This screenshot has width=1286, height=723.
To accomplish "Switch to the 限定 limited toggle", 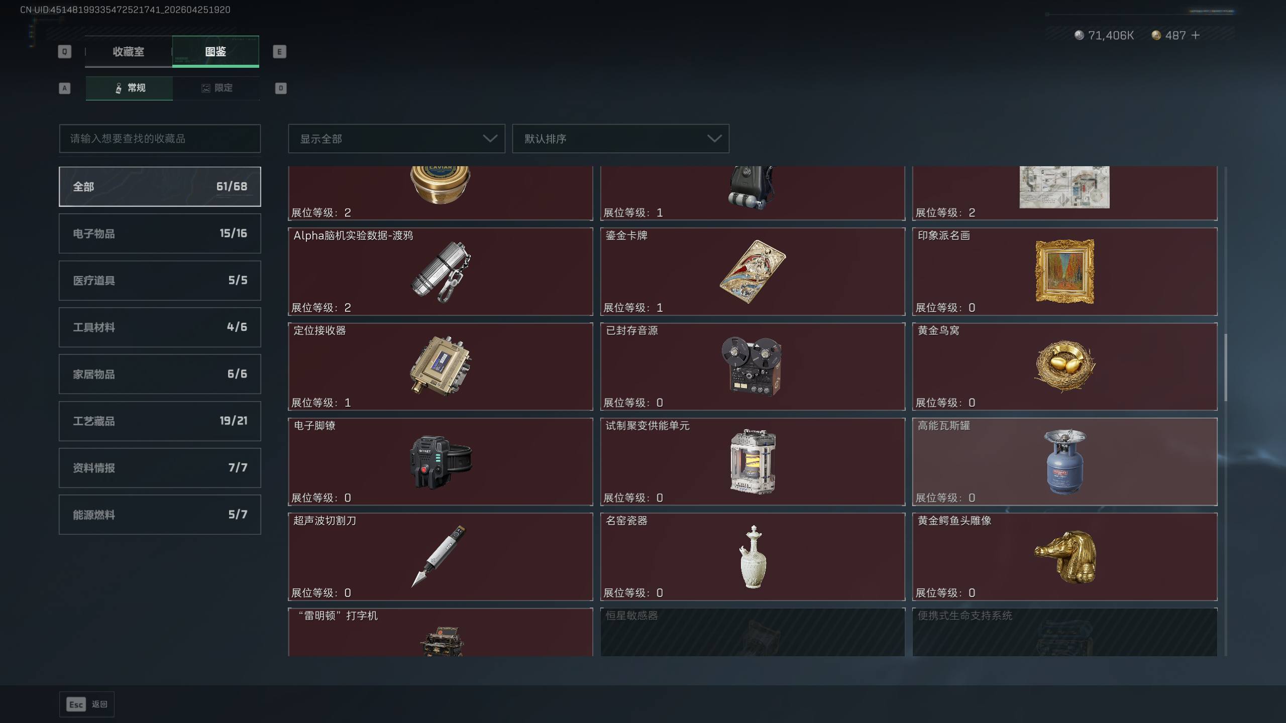I will [217, 88].
